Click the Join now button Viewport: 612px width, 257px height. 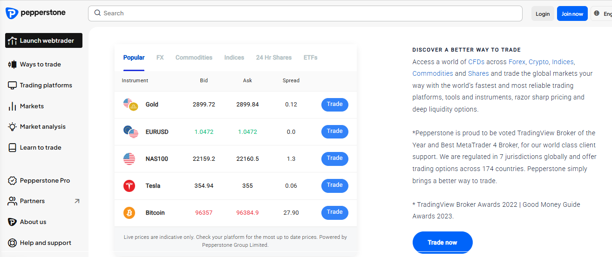[x=572, y=13]
